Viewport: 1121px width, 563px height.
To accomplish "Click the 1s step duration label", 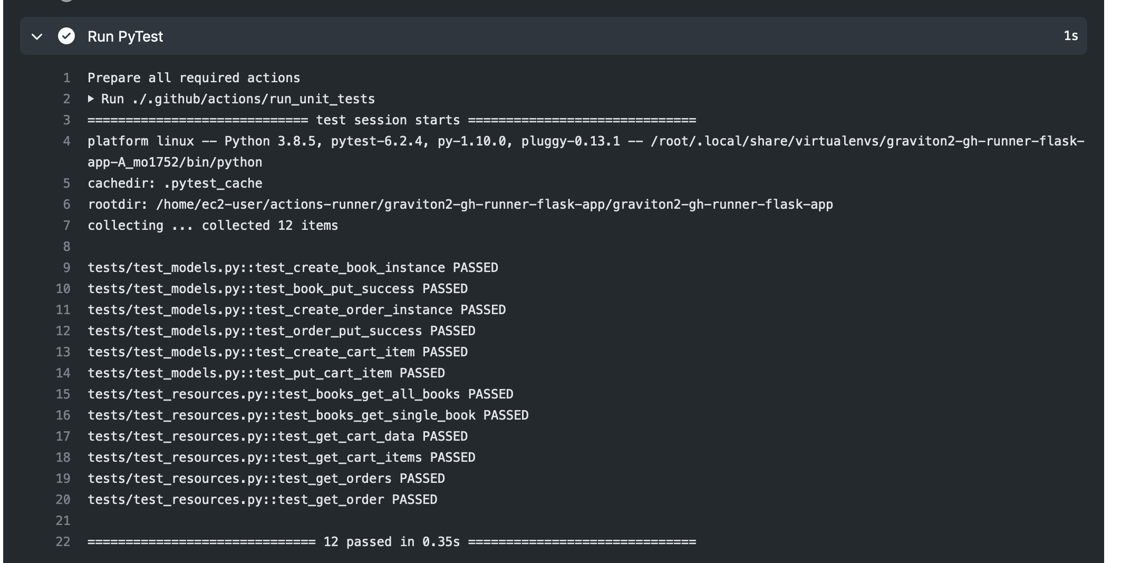I will click(1070, 36).
